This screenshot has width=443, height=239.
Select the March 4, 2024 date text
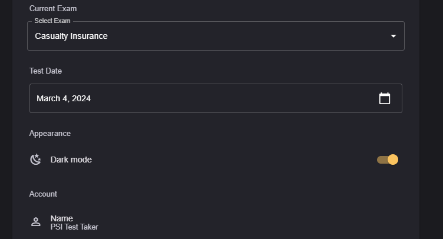[x=64, y=98]
